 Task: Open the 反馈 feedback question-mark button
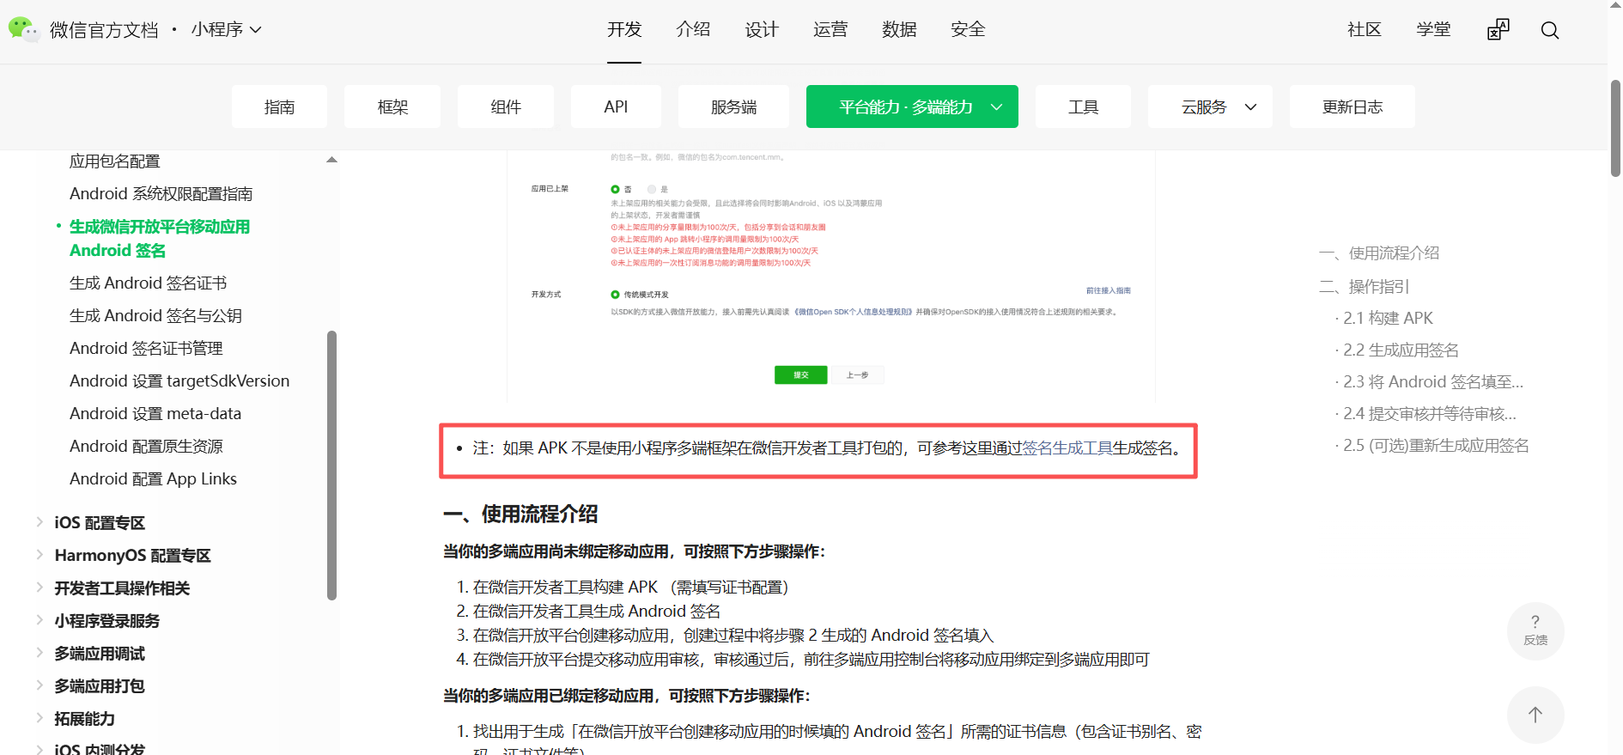point(1535,631)
